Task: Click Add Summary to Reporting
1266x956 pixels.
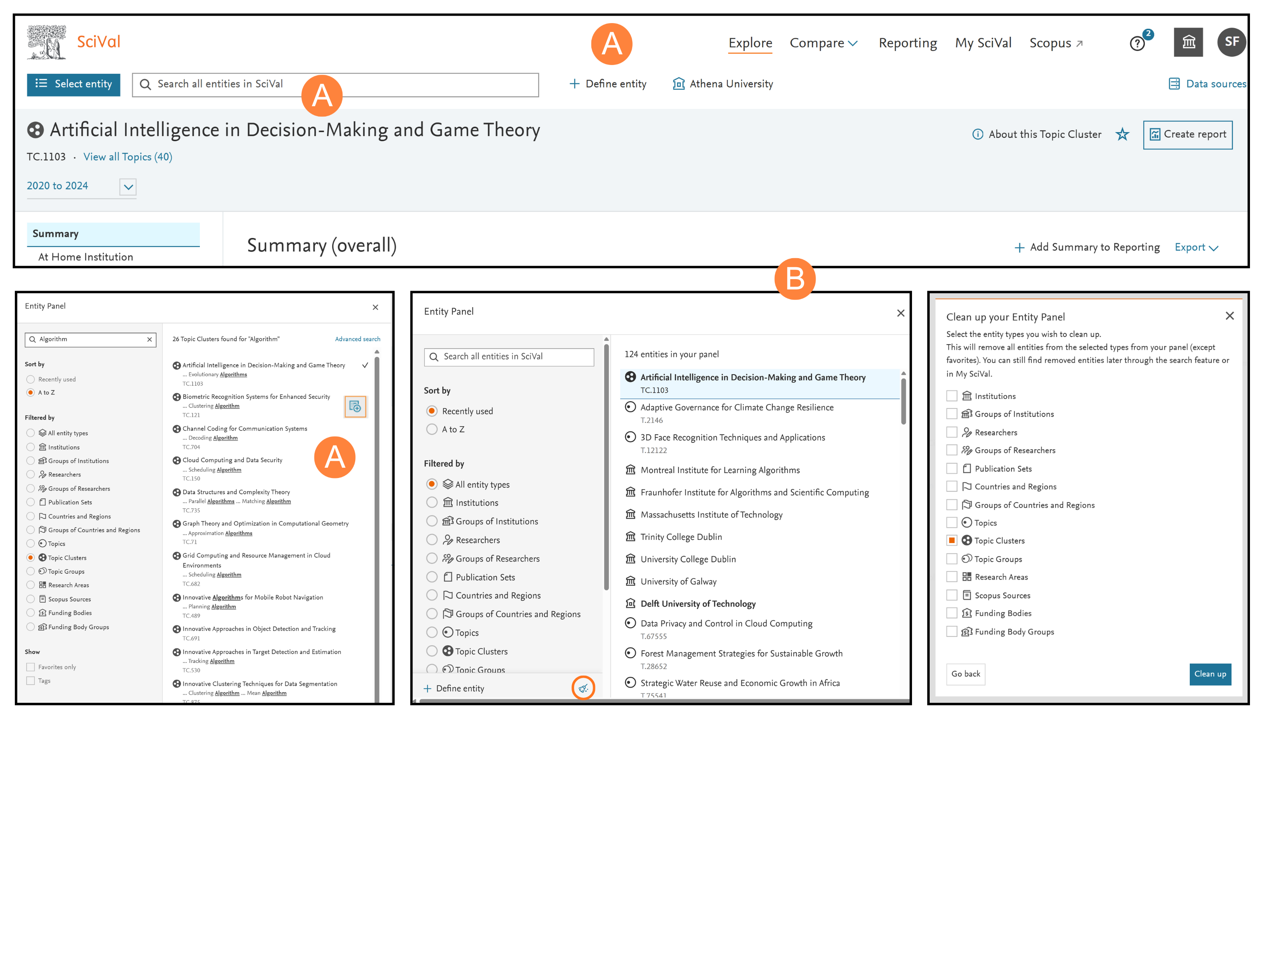Action: coord(1087,247)
